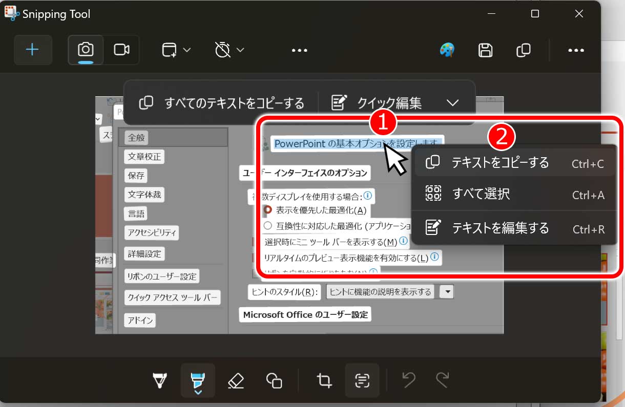Select the ballpoint pen tool

(x=160, y=380)
